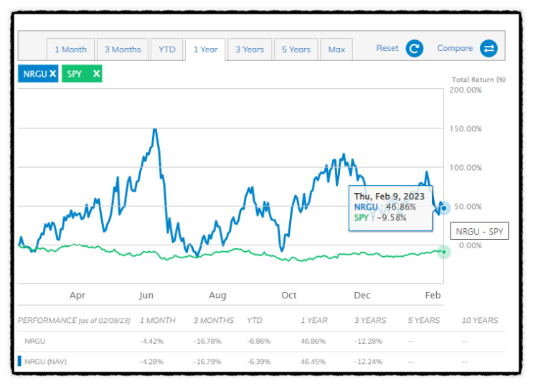533x386 pixels.
Task: Click NAV 3 years value -12.24%
Action: pos(369,362)
